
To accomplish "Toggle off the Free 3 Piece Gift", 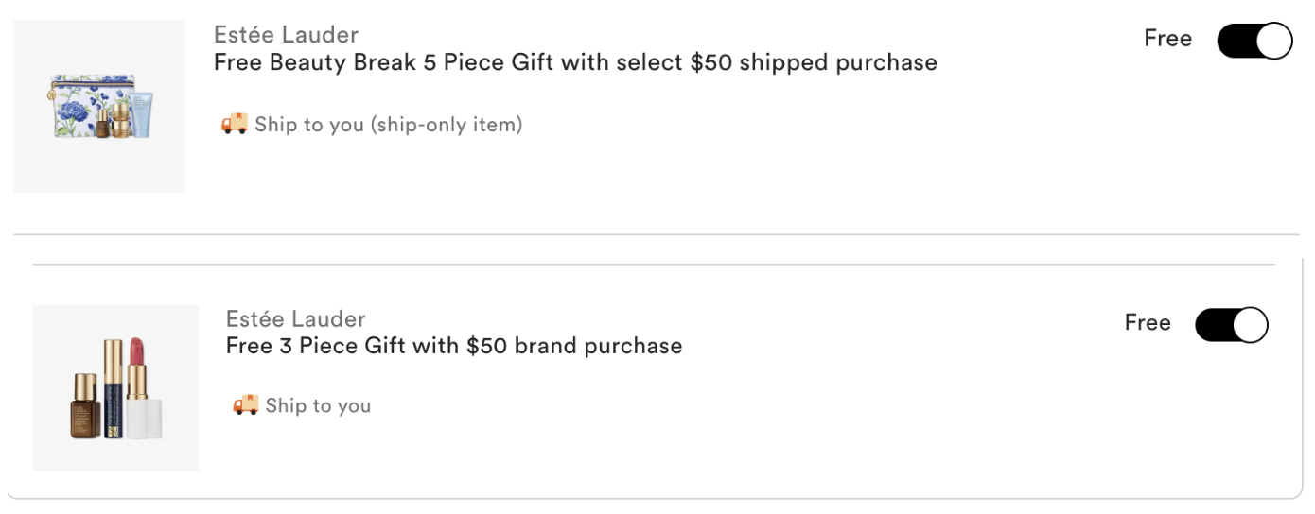I will pyautogui.click(x=1231, y=325).
